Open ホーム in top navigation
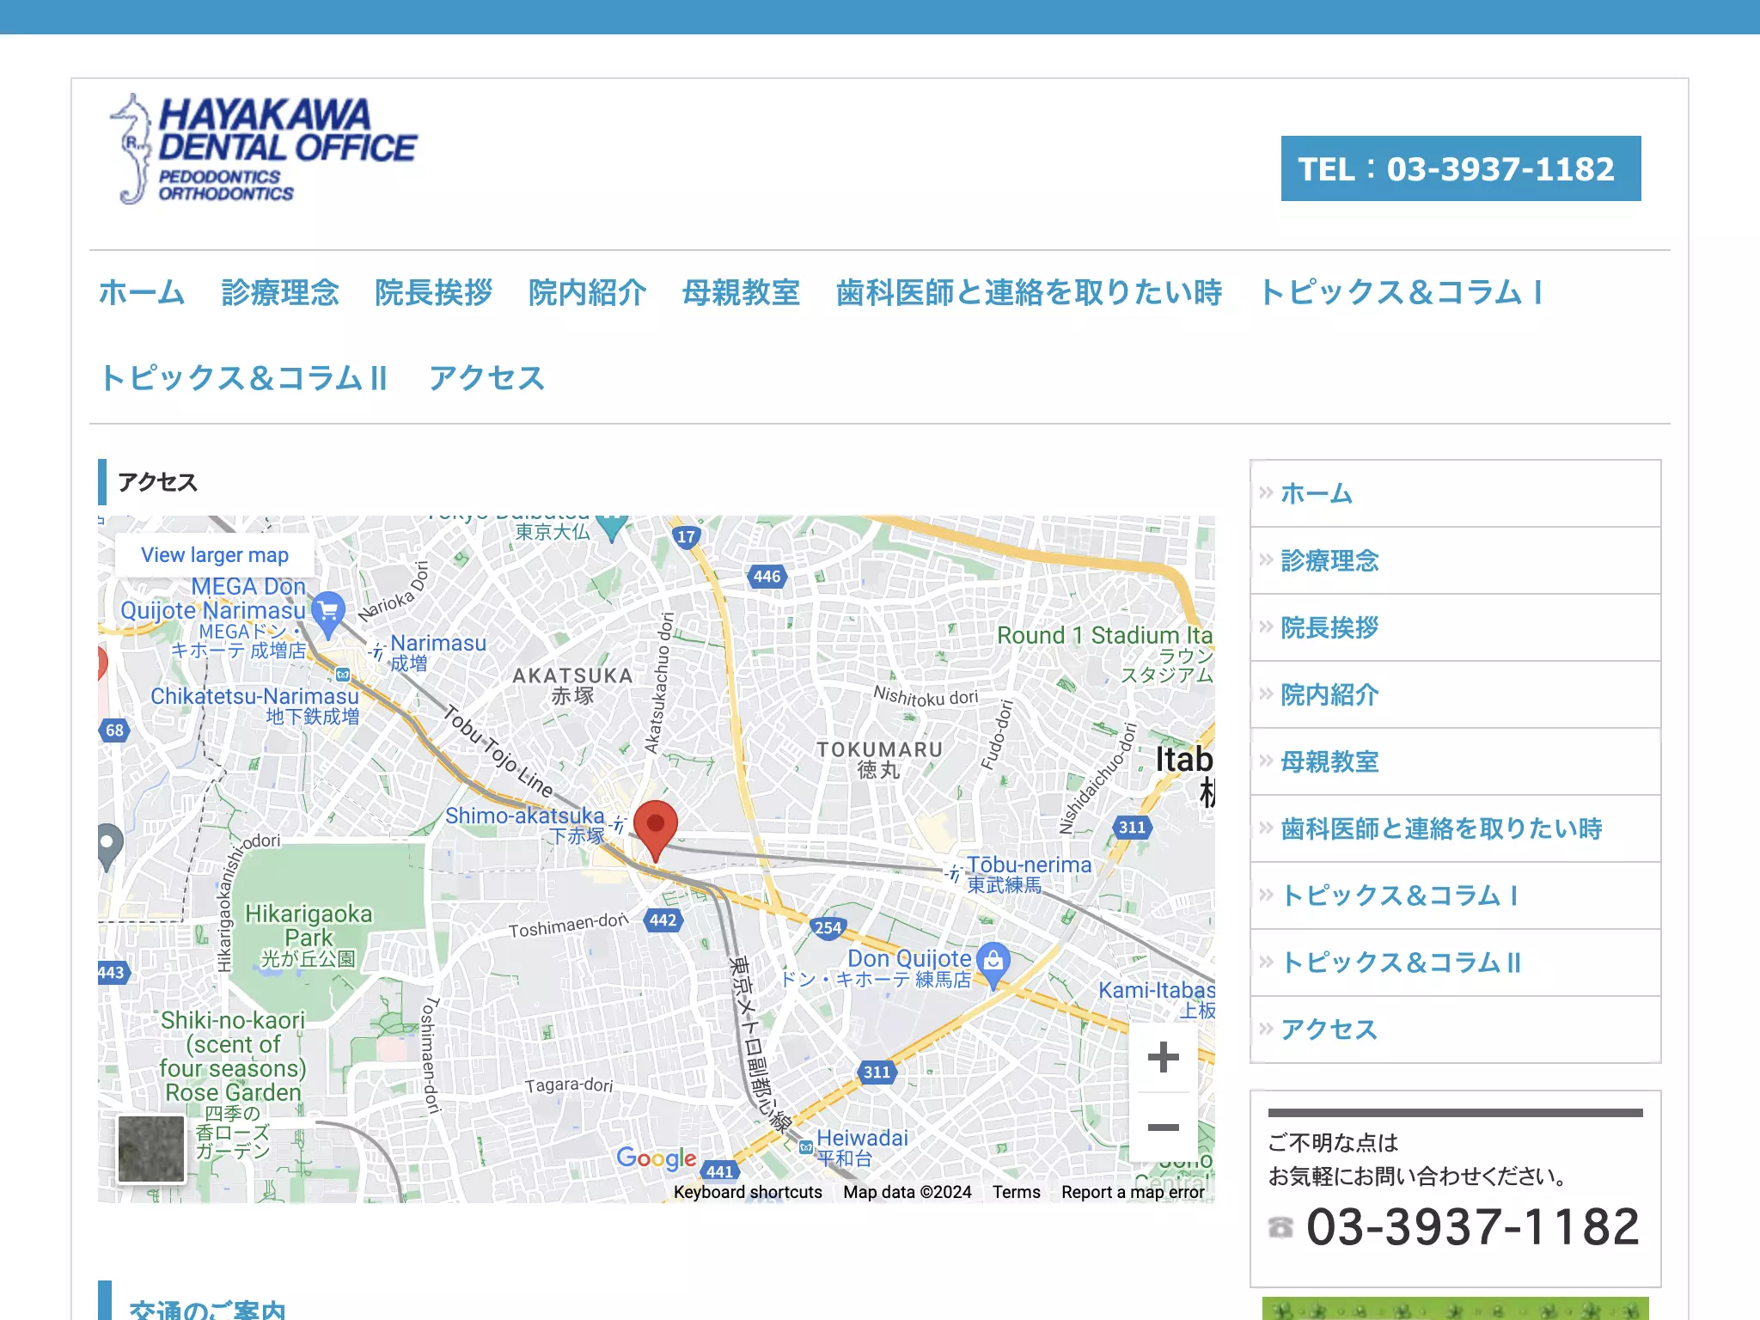 tap(142, 292)
